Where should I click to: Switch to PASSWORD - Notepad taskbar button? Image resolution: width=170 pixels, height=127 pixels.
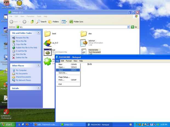click(99, 125)
